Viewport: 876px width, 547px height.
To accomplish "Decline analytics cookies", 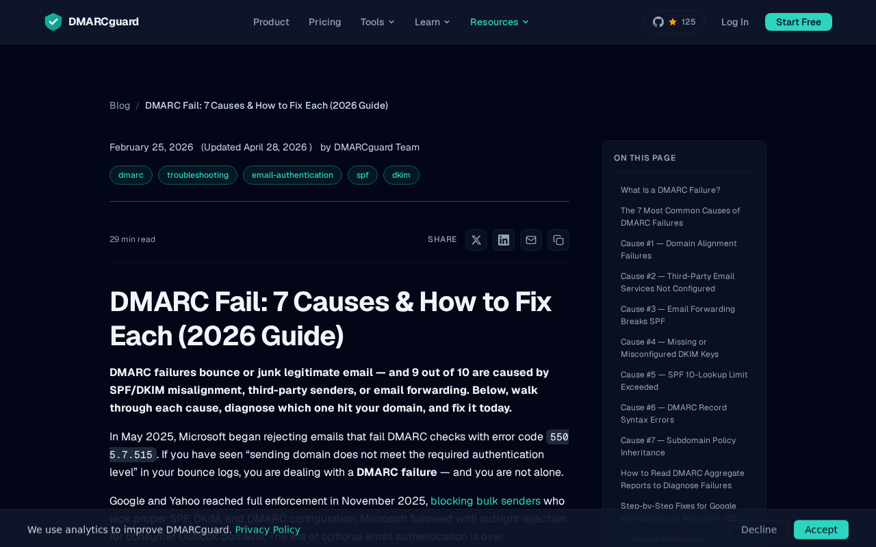I will pyautogui.click(x=759, y=530).
